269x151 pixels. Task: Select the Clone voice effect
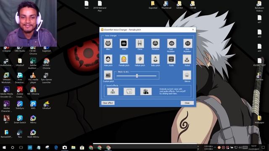(x=140, y=43)
